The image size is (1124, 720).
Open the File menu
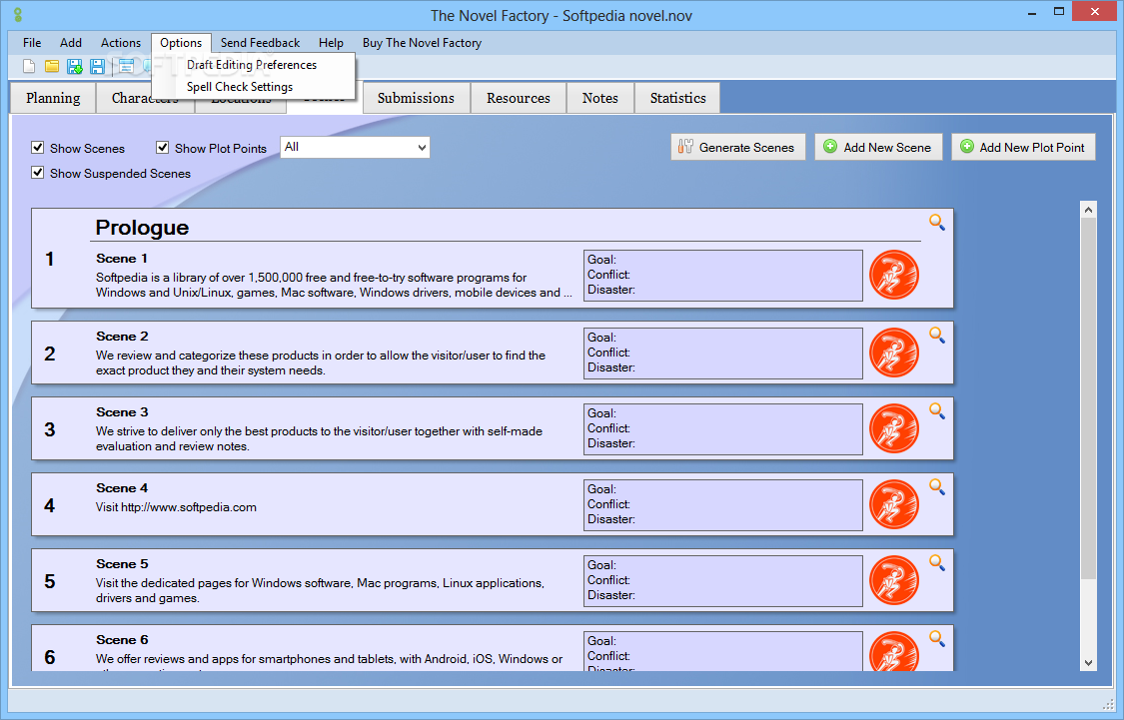[32, 43]
